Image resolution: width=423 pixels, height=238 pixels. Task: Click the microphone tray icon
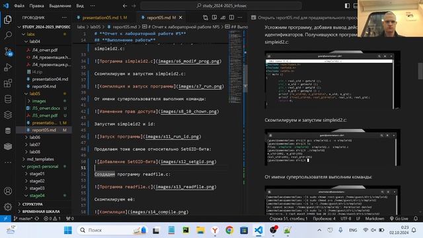(x=341, y=230)
